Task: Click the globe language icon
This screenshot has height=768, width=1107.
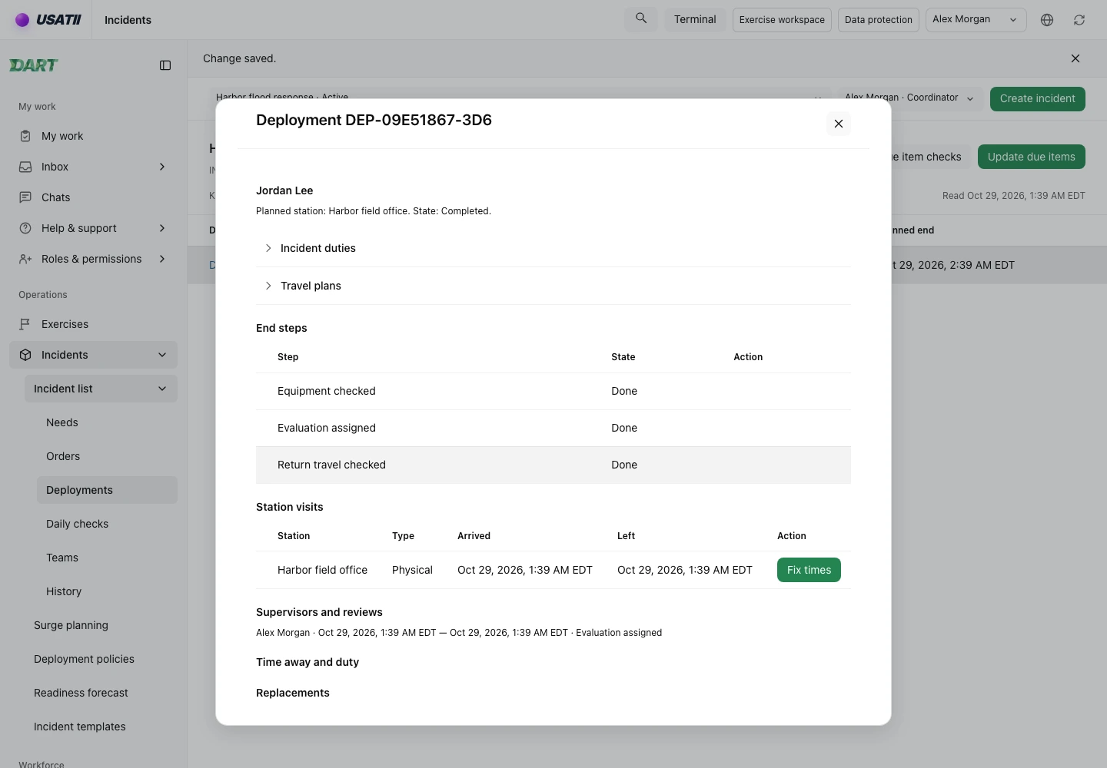Action: [1047, 20]
